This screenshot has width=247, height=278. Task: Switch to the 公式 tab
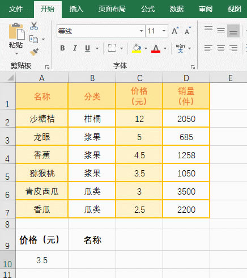(x=148, y=9)
